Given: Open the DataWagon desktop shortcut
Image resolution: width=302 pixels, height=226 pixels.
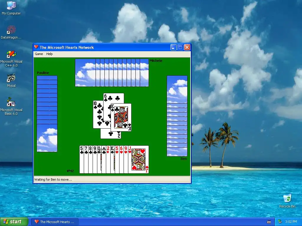Looking at the screenshot, I should pos(11,32).
